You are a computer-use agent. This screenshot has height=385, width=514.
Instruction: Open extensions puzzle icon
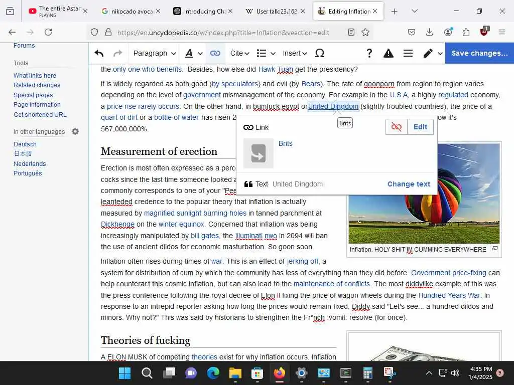tap(466, 32)
